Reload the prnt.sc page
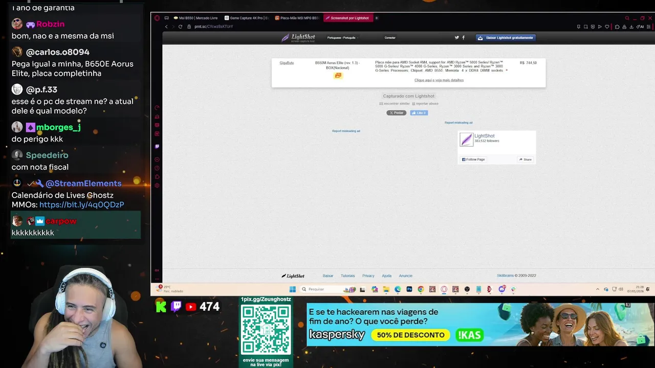The height and width of the screenshot is (368, 655). click(180, 27)
